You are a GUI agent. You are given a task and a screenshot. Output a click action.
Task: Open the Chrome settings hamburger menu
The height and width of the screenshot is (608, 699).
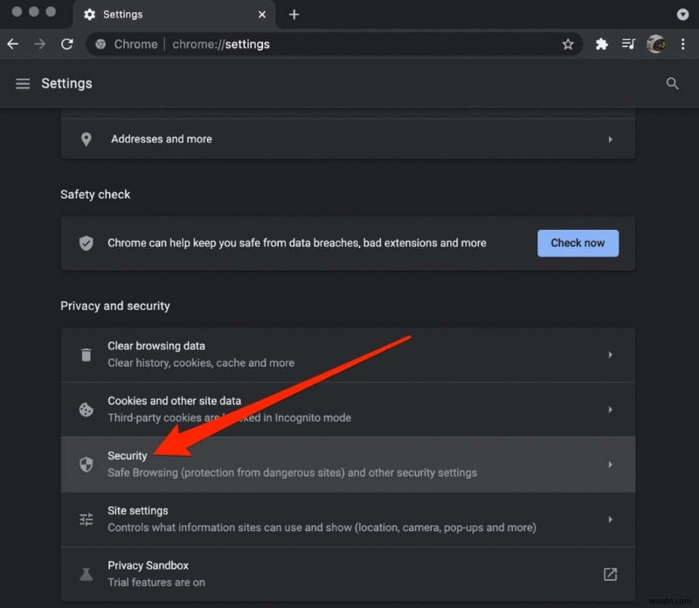coord(23,83)
